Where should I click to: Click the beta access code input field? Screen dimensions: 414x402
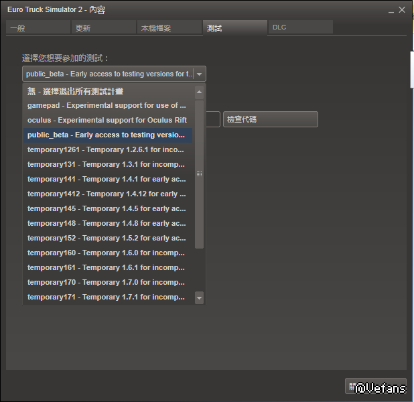tap(213, 119)
